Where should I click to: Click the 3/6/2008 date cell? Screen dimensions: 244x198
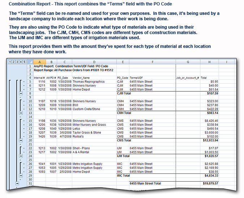[x=65, y=132]
